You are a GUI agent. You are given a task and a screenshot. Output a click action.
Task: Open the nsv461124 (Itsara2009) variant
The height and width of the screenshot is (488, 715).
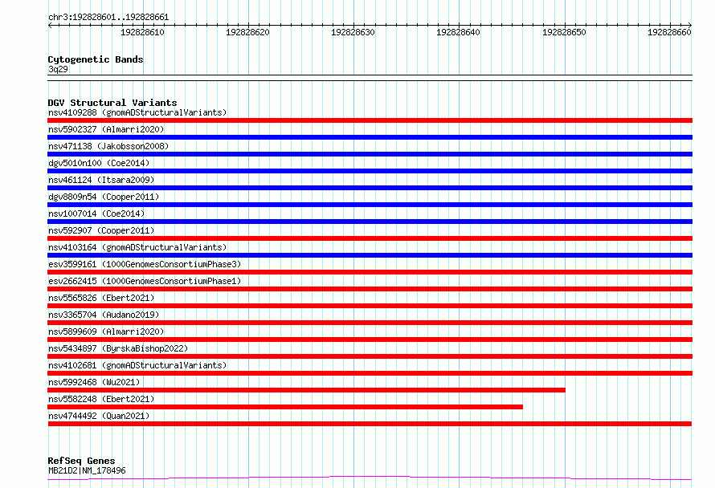101,180
